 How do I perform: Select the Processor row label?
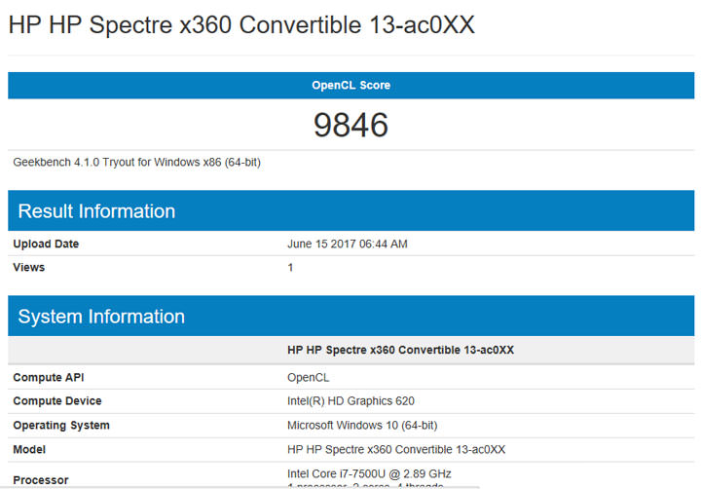point(41,479)
